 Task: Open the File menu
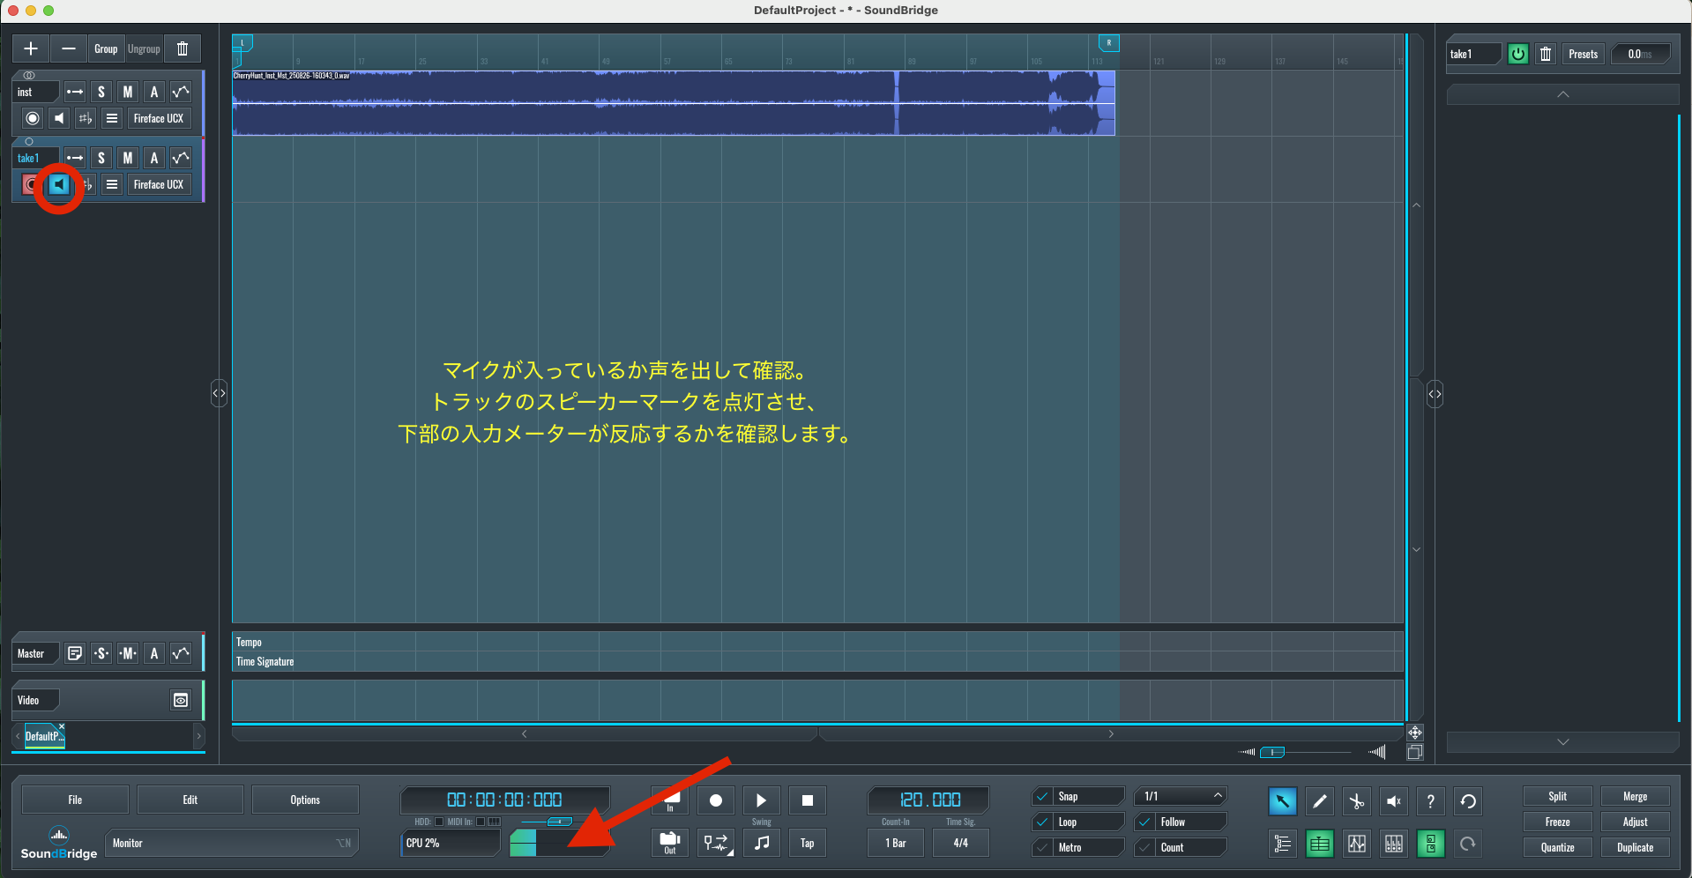click(x=75, y=800)
